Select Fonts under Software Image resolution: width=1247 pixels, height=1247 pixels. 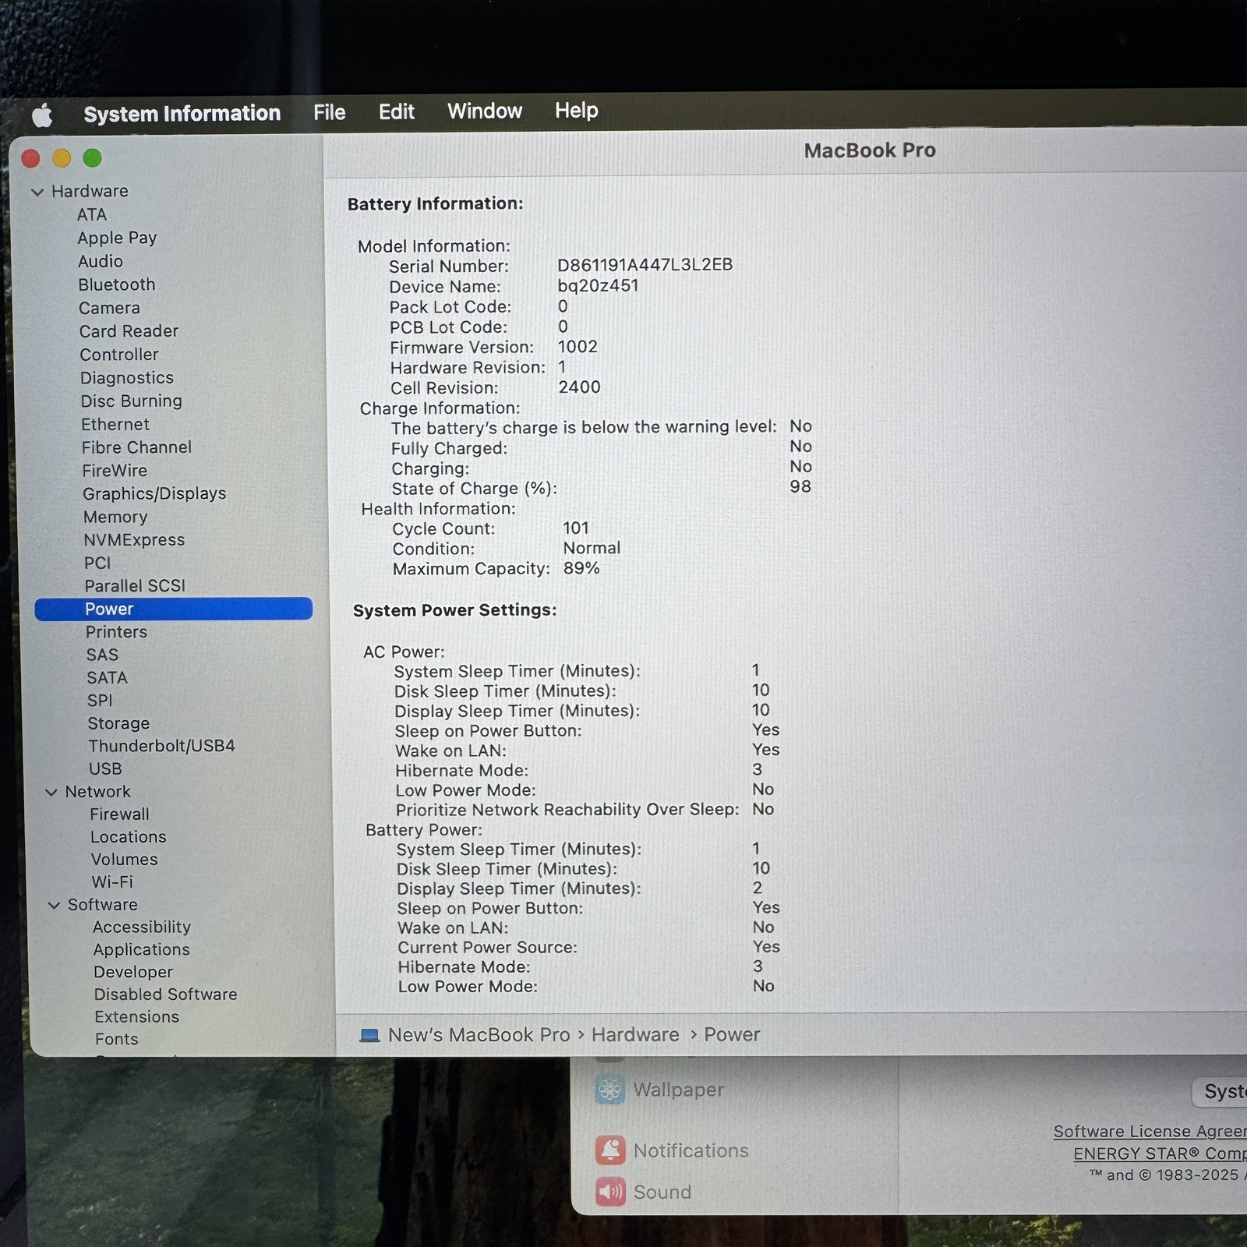point(116,1040)
